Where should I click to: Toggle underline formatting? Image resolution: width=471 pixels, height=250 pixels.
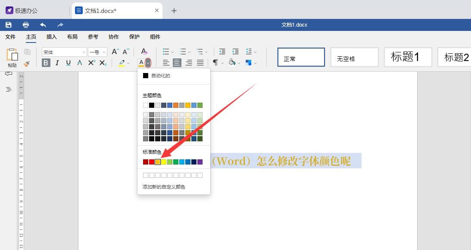(68, 63)
